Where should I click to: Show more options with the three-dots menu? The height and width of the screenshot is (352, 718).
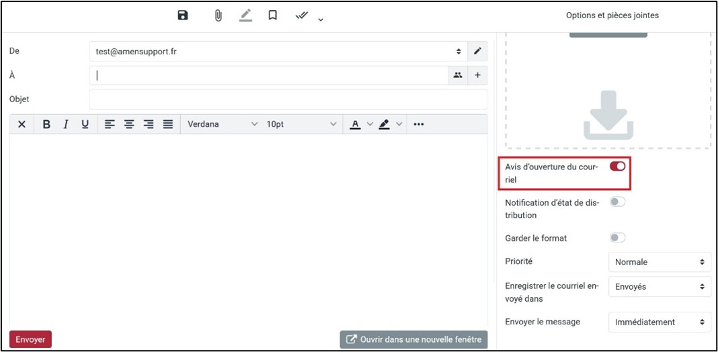coord(419,124)
